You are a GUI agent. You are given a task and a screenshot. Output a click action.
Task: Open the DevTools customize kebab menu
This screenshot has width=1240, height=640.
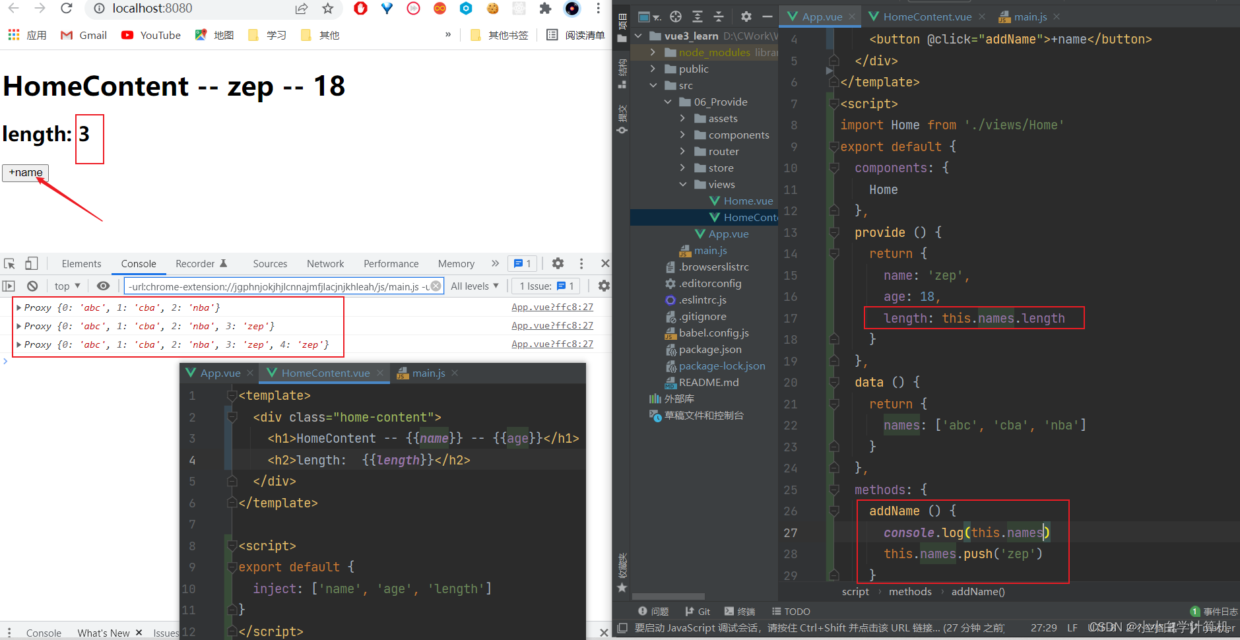tap(581, 263)
